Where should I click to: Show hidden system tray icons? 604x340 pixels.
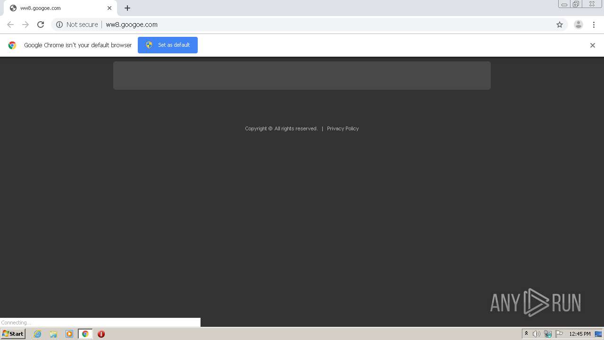[x=527, y=334]
